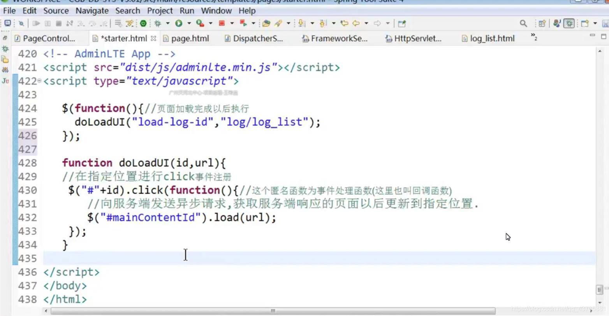Open dropdown next to Forward arrow
This screenshot has height=316, width=609.
[x=388, y=23]
